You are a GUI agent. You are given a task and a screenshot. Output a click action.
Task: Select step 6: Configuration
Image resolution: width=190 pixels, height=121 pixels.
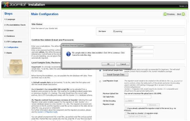(11, 47)
